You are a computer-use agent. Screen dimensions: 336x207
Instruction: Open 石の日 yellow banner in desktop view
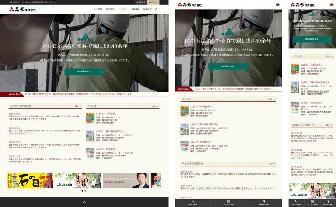pyautogui.click(x=30, y=180)
